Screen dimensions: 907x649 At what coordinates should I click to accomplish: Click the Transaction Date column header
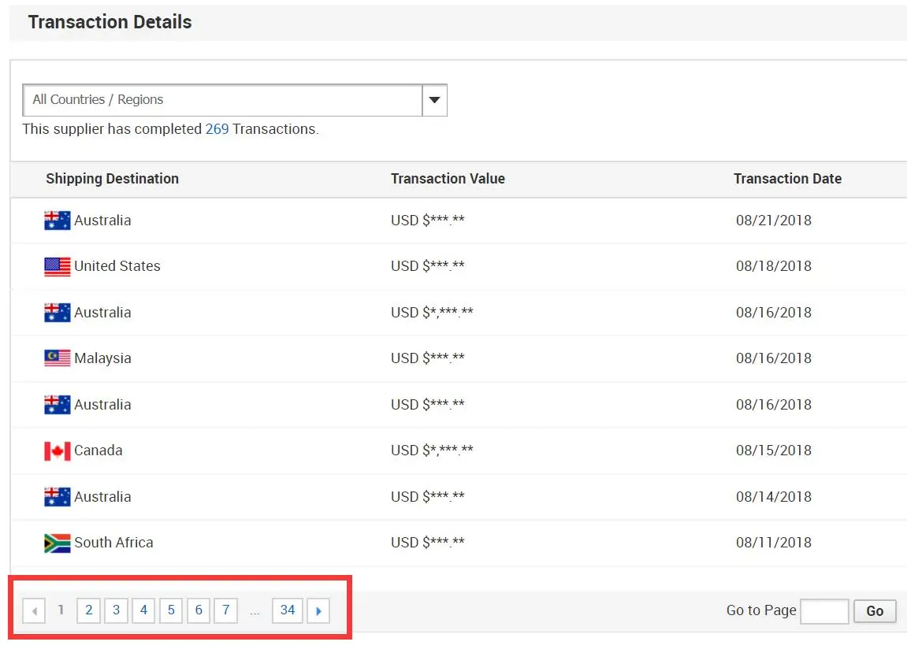point(787,179)
